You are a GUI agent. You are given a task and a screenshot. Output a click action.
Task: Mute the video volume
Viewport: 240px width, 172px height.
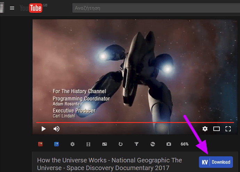[56, 129]
